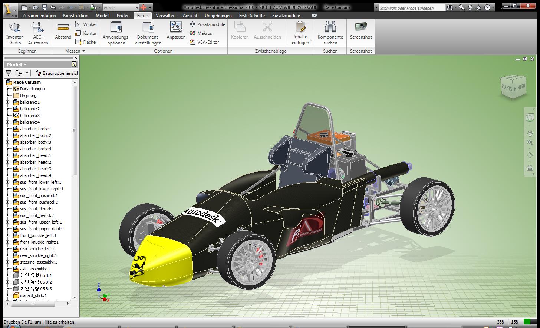The height and width of the screenshot is (328, 540).
Task: Open Dokumenteinstellungen document settings
Action: click(148, 33)
